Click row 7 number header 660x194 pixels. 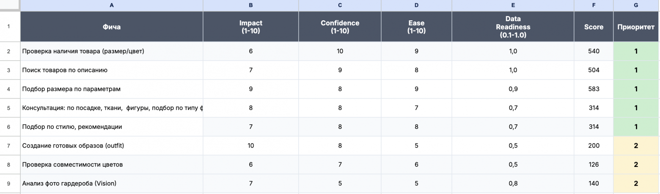[x=9, y=146]
